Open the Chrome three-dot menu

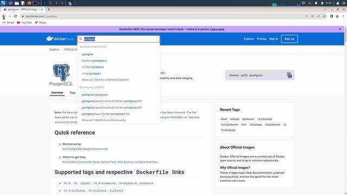(343, 16)
